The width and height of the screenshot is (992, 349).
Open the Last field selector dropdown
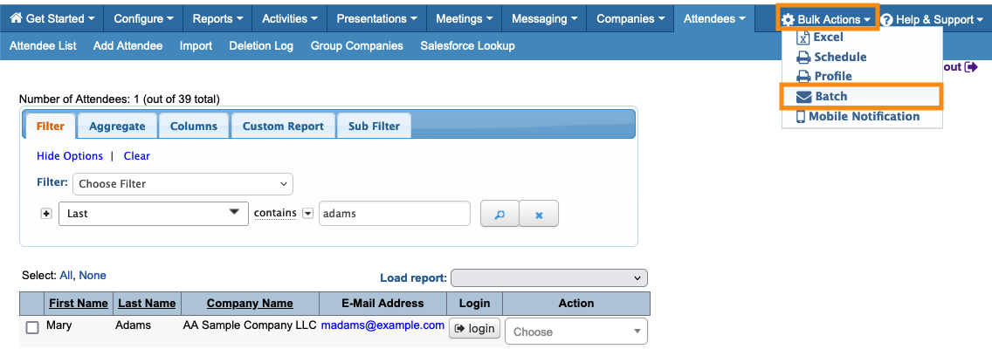(153, 214)
